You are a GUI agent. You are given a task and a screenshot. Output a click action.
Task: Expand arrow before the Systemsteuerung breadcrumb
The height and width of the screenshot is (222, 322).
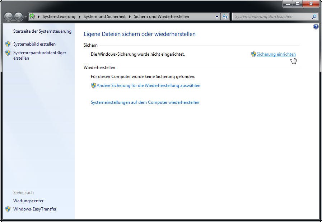coord(39,17)
